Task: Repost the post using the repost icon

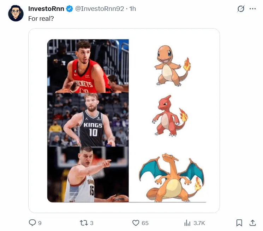Action: (x=84, y=223)
